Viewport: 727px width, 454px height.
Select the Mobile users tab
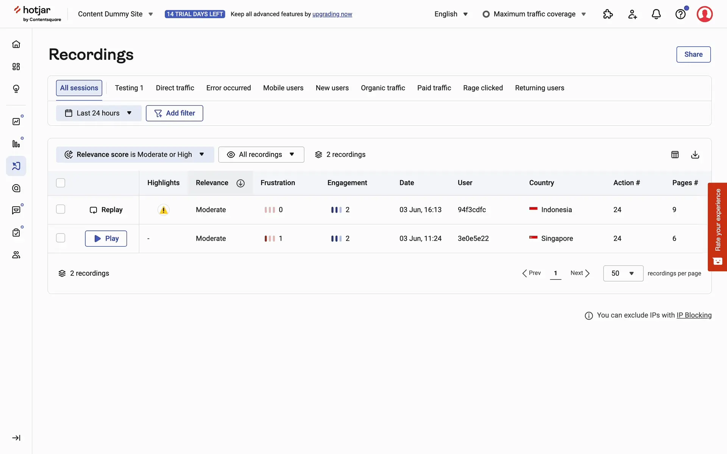pyautogui.click(x=283, y=88)
